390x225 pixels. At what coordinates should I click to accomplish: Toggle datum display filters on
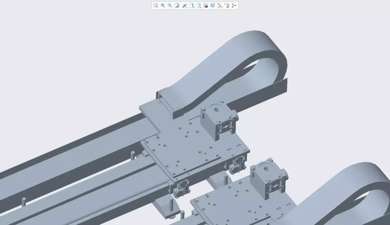pyautogui.click(x=220, y=6)
